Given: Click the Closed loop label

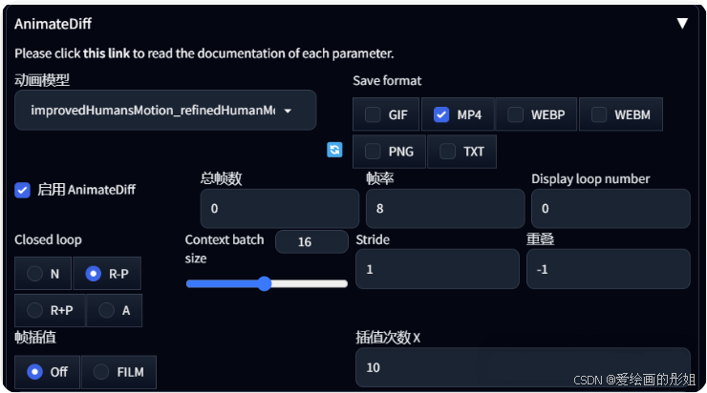Looking at the screenshot, I should point(48,240).
